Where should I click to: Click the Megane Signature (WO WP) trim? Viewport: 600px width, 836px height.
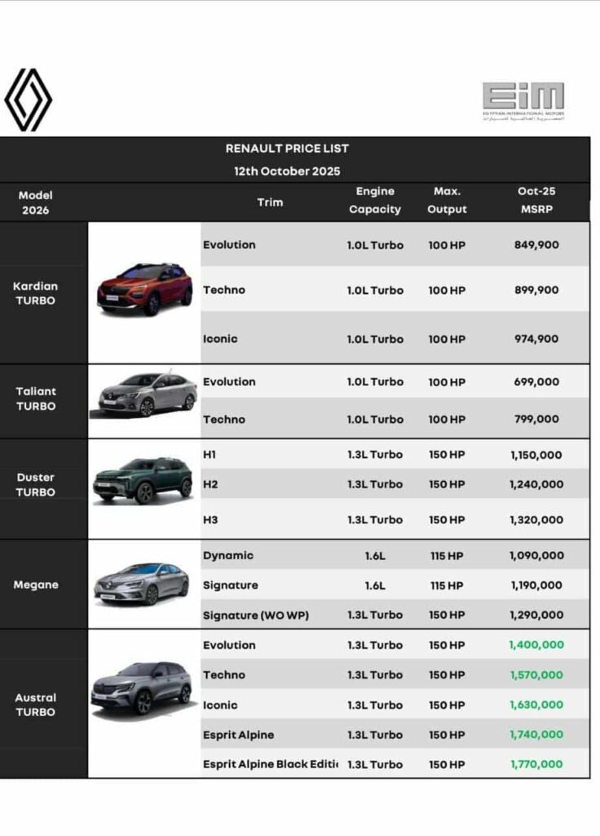256,615
